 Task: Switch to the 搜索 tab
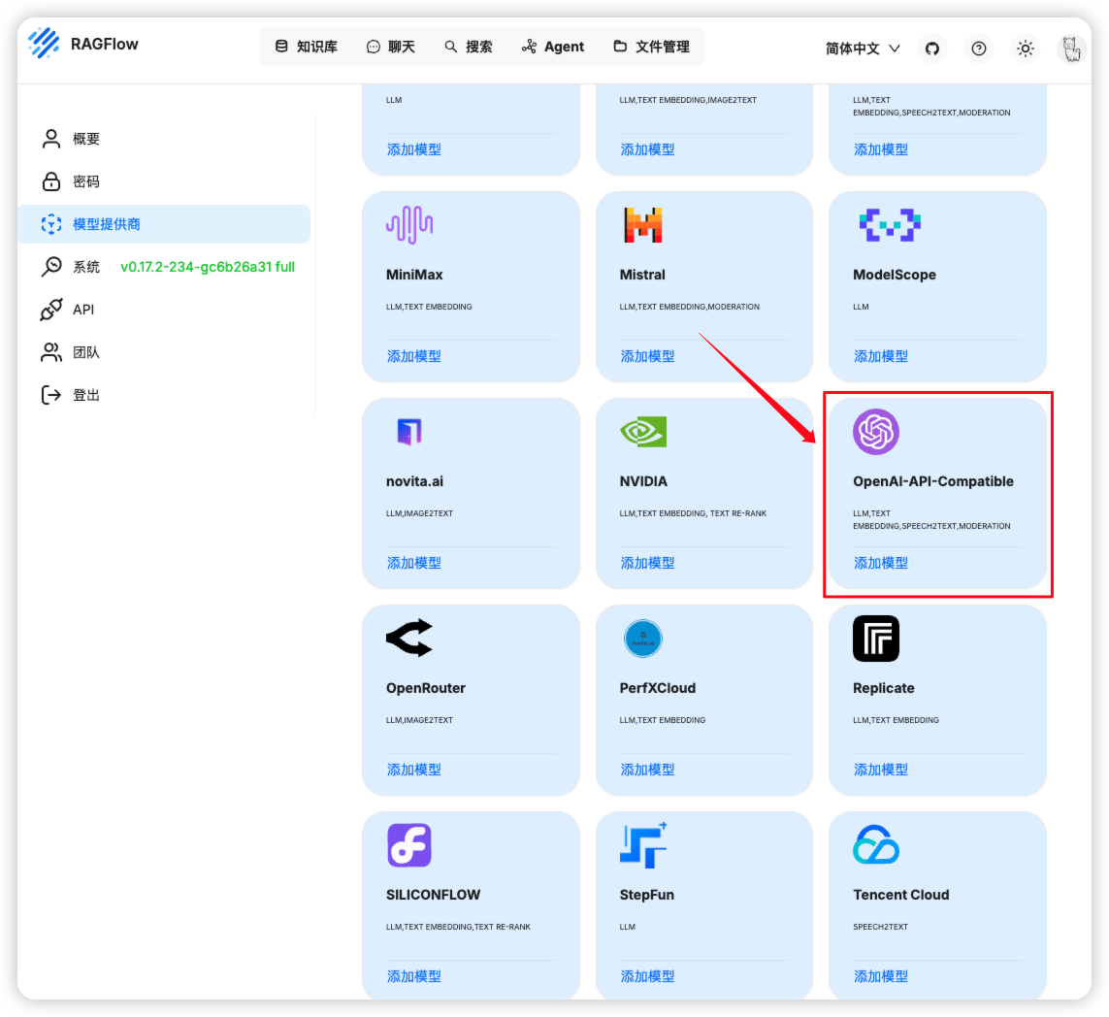(469, 47)
